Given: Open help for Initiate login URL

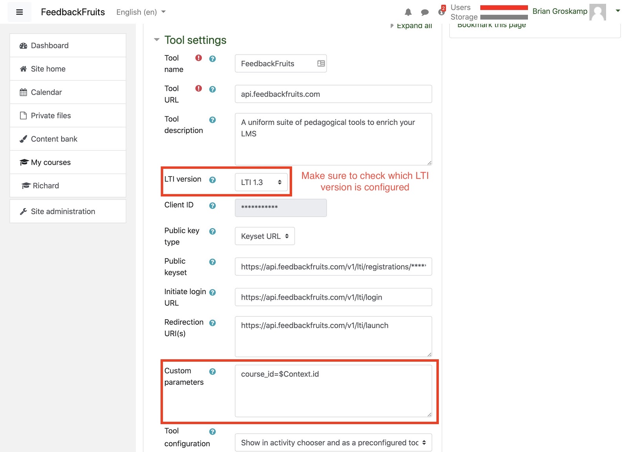Looking at the screenshot, I should point(212,292).
